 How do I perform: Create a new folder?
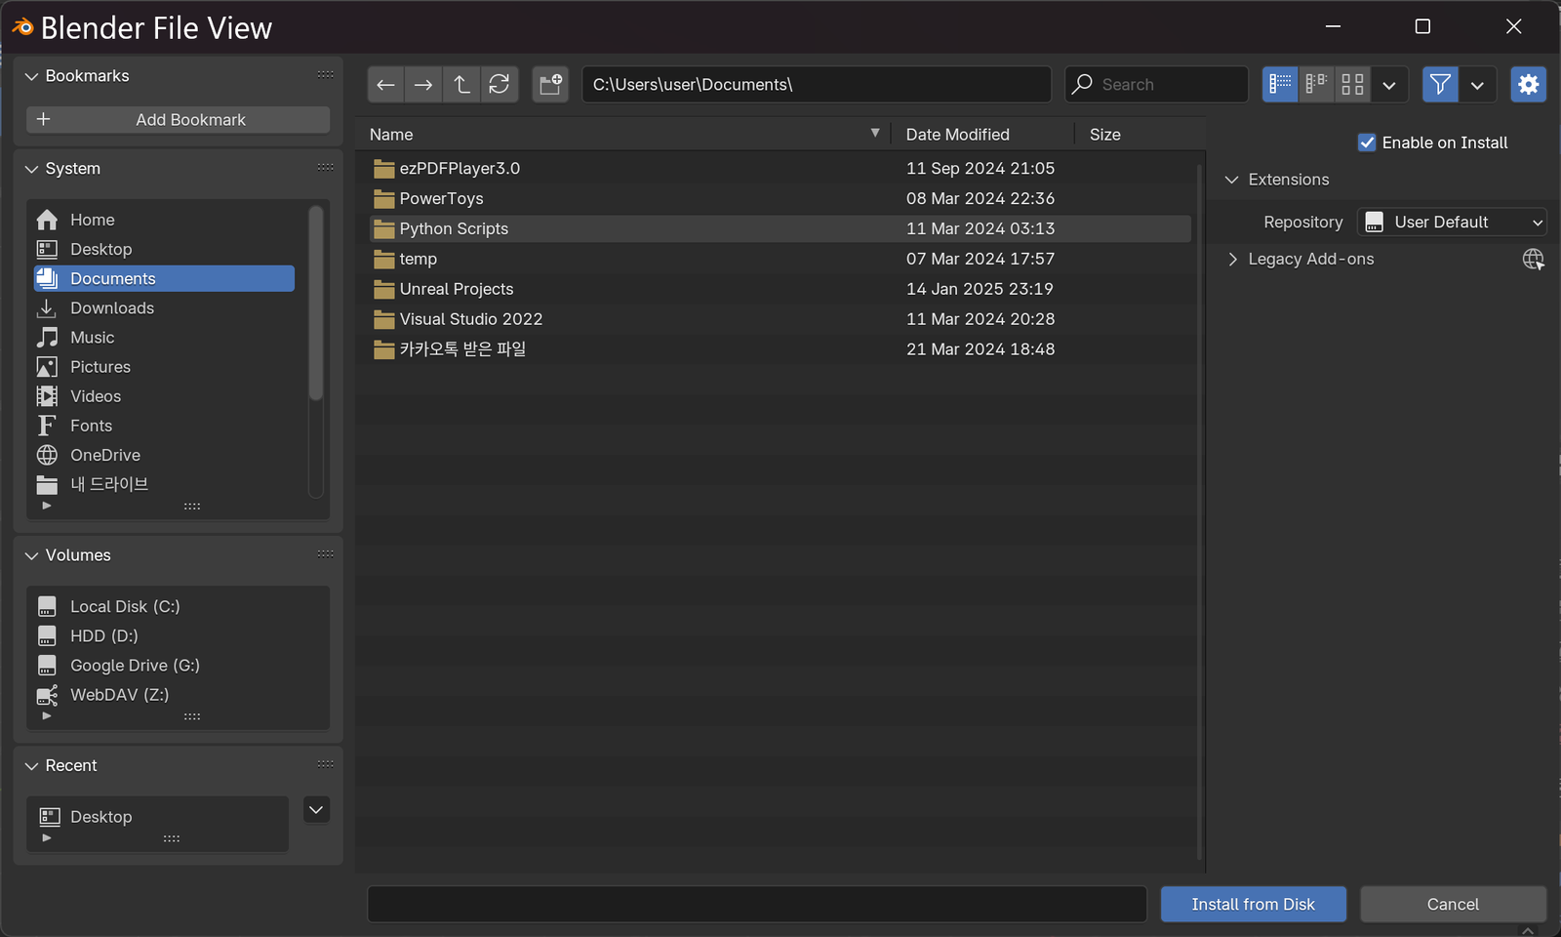point(551,85)
